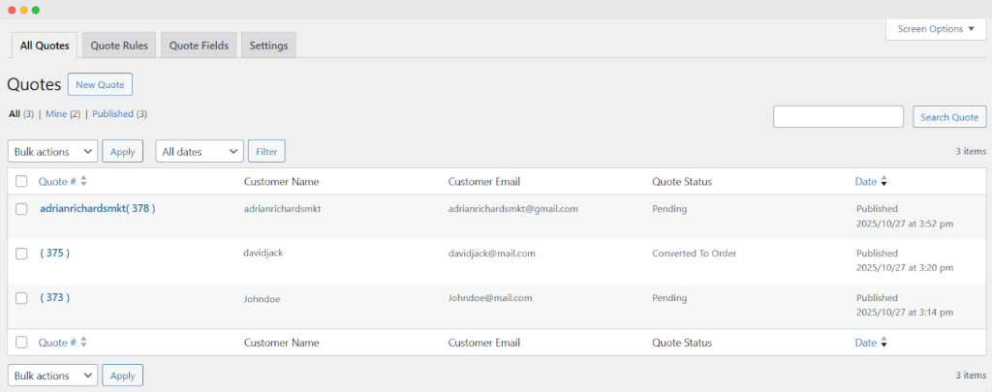The height and width of the screenshot is (392, 992).
Task: Click the footer Quote # sort arrows
Action: tap(83, 343)
